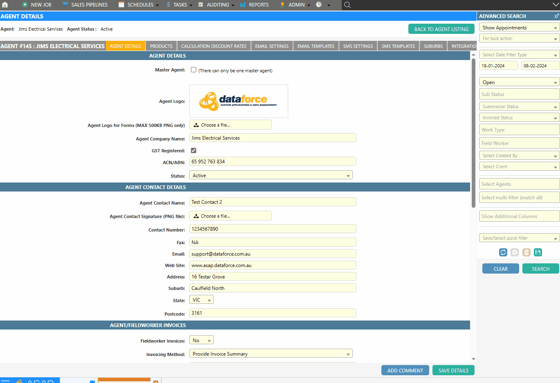Viewport: 560px width, 383px height.
Task: Click the home icon in top bar
Action: coord(5,5)
